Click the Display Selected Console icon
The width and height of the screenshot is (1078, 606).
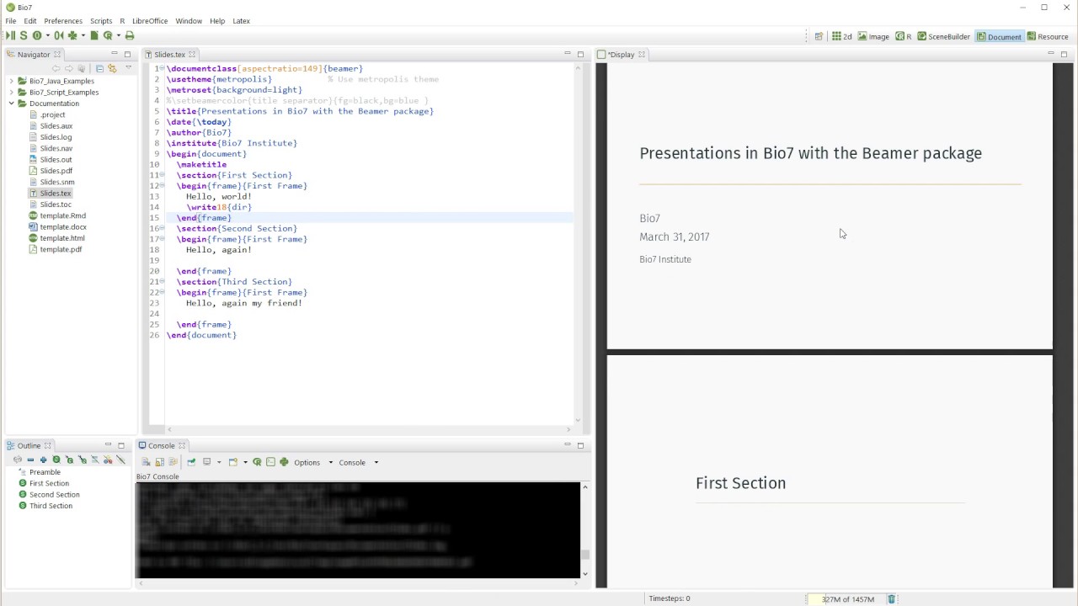click(x=206, y=462)
